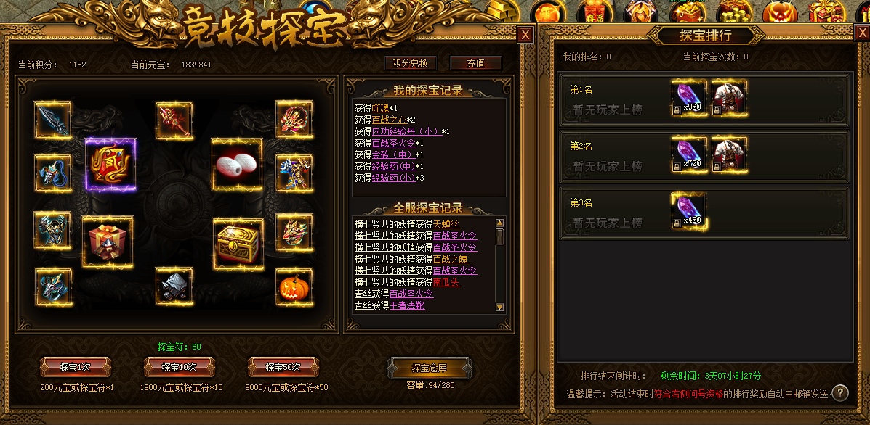Open 积分兑换 points exchange
This screenshot has width=870, height=425.
411,63
